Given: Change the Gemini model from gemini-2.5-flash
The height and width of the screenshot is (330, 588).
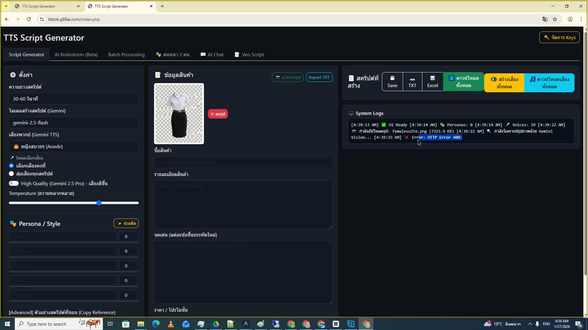Looking at the screenshot, I should (73, 122).
